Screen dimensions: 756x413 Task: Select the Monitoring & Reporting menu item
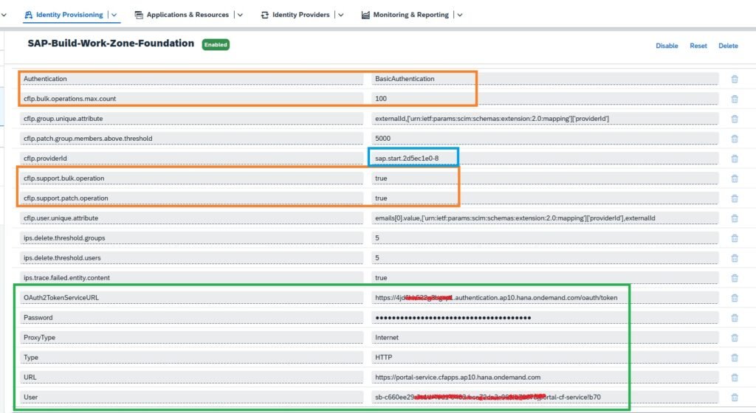[410, 15]
